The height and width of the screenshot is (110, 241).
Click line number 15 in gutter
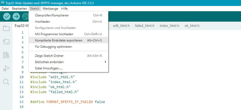21,102
